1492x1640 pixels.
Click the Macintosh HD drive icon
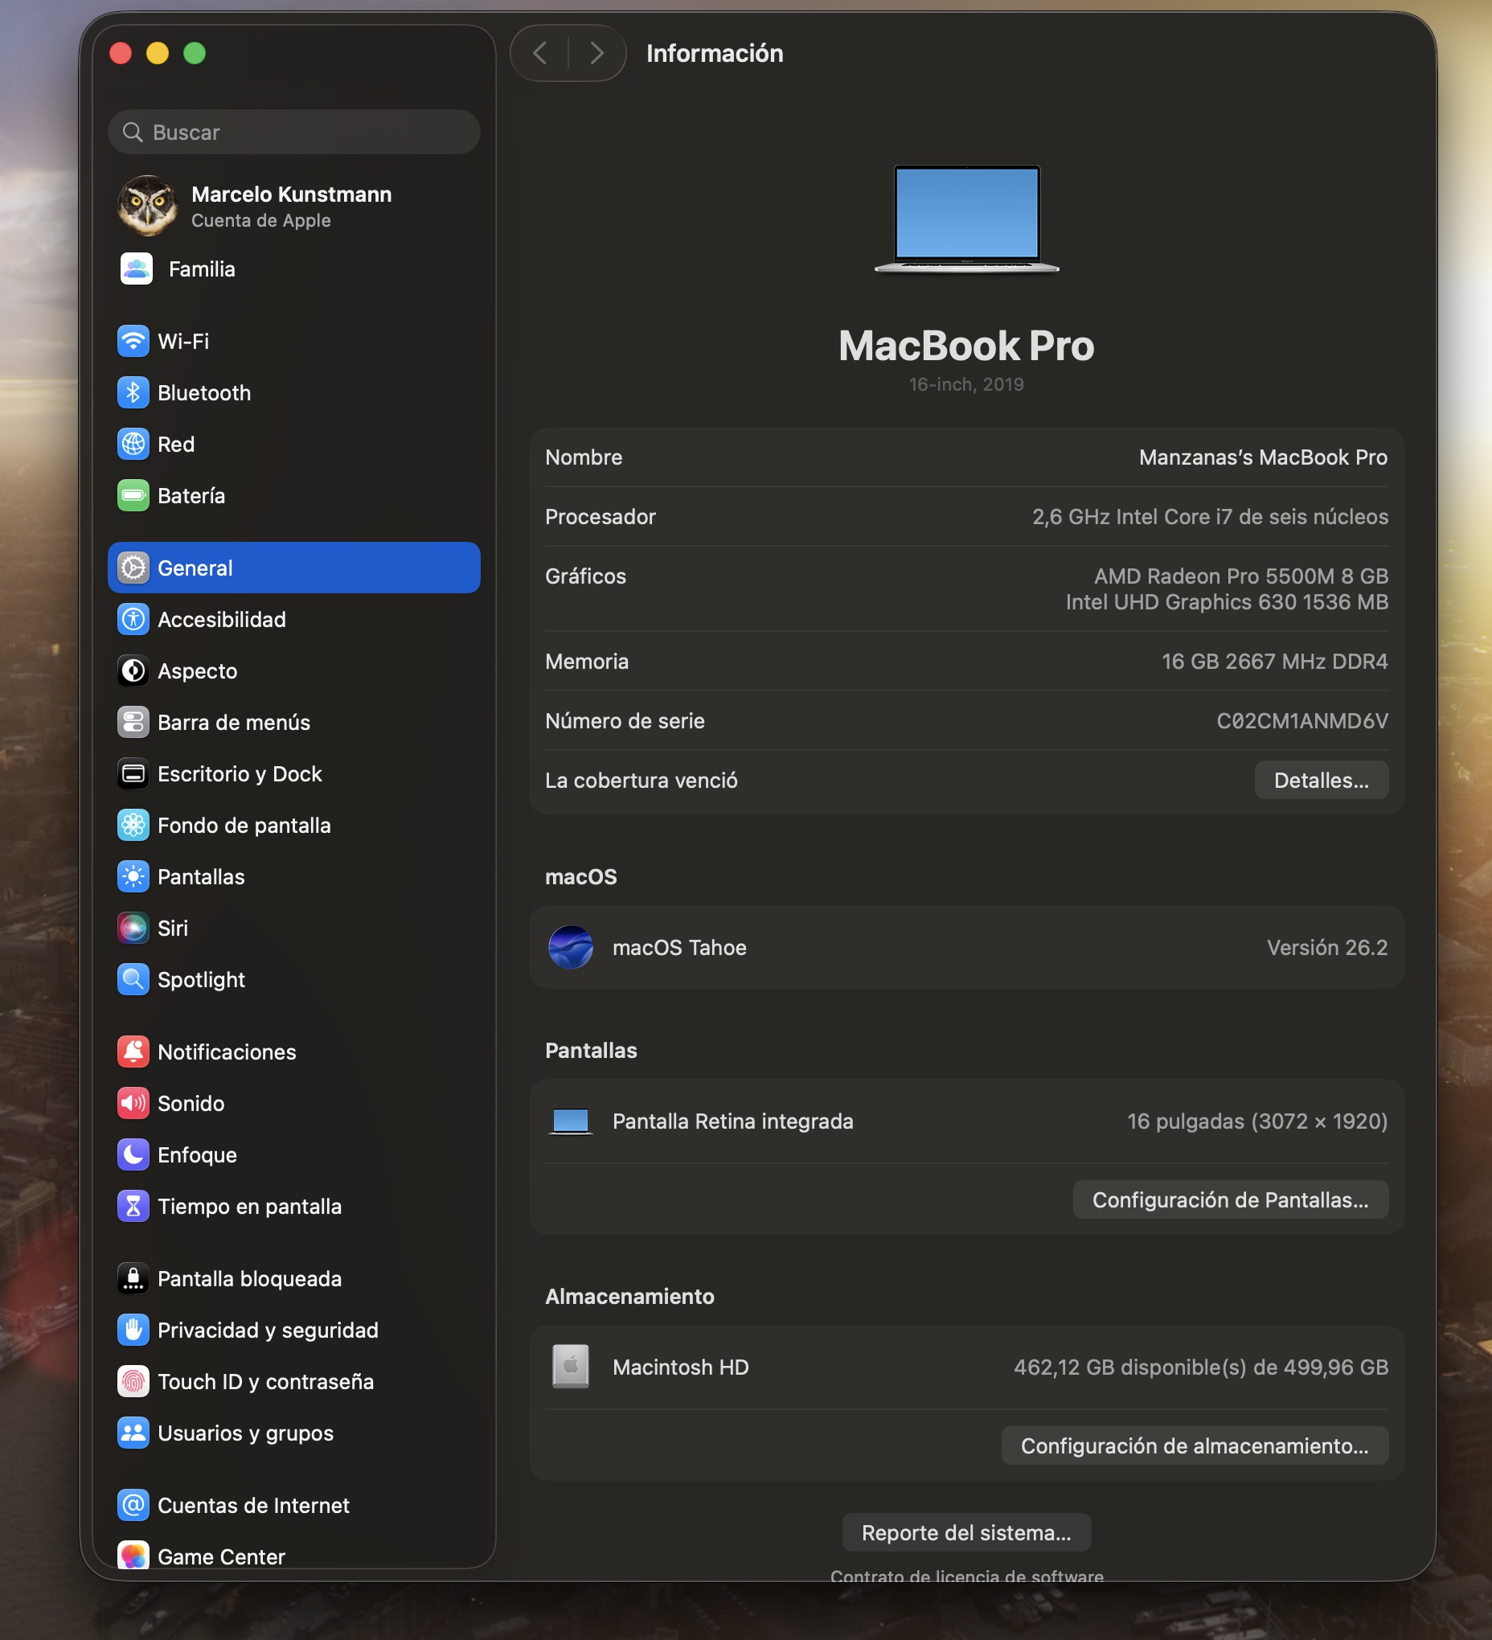(x=570, y=1367)
